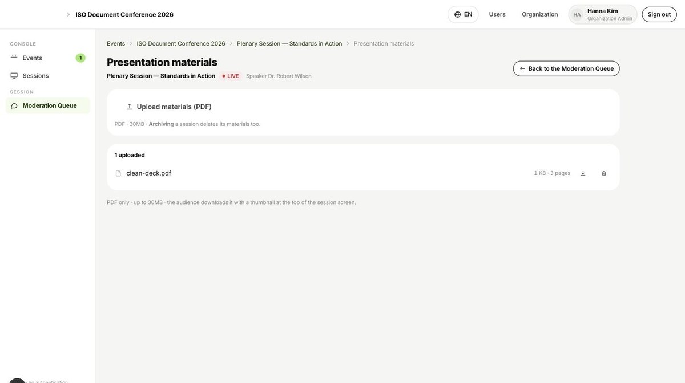Click the Speaker Dr. Robert Wilson text
Viewport: 685px width, 383px height.
[279, 76]
